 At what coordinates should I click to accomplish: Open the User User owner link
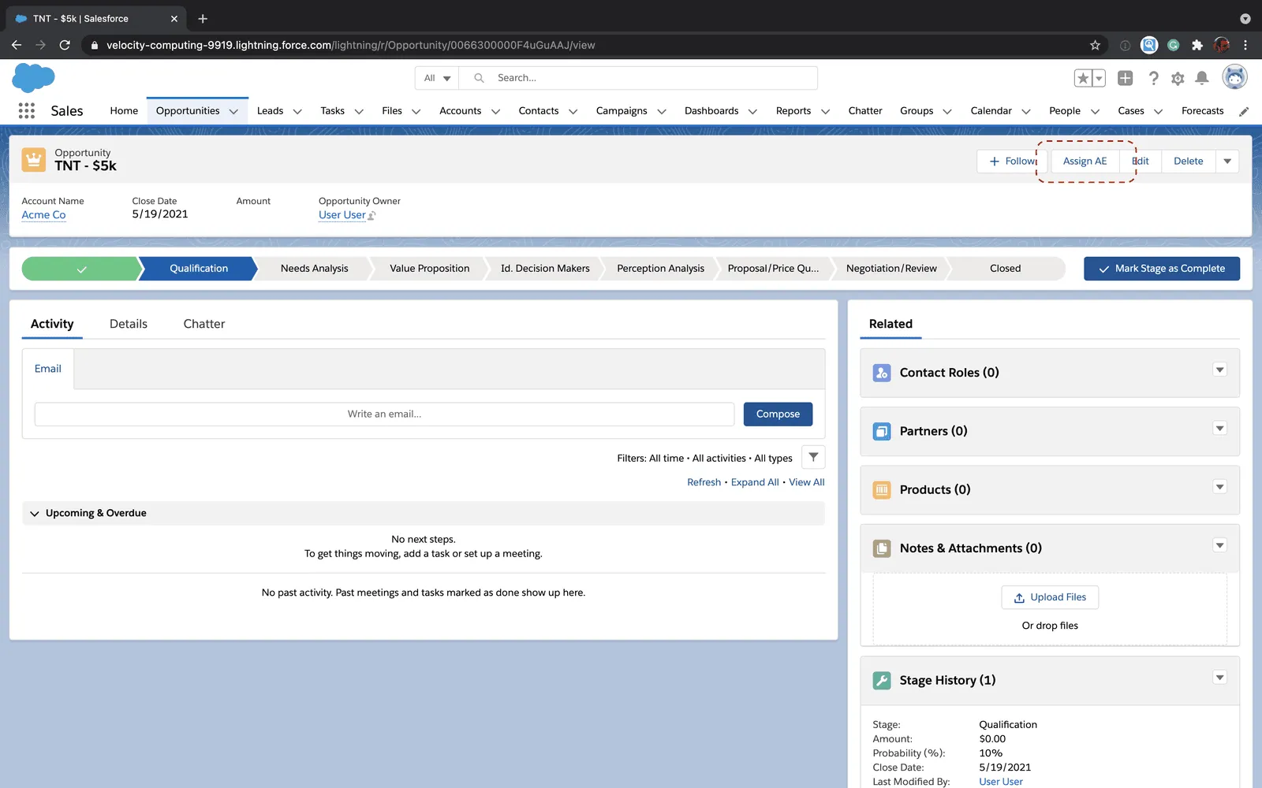(x=342, y=215)
